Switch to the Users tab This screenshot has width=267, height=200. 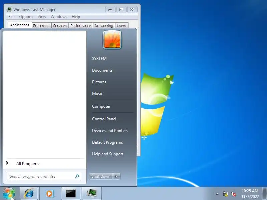click(x=121, y=26)
